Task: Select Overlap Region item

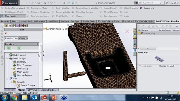Action: (x=24, y=75)
